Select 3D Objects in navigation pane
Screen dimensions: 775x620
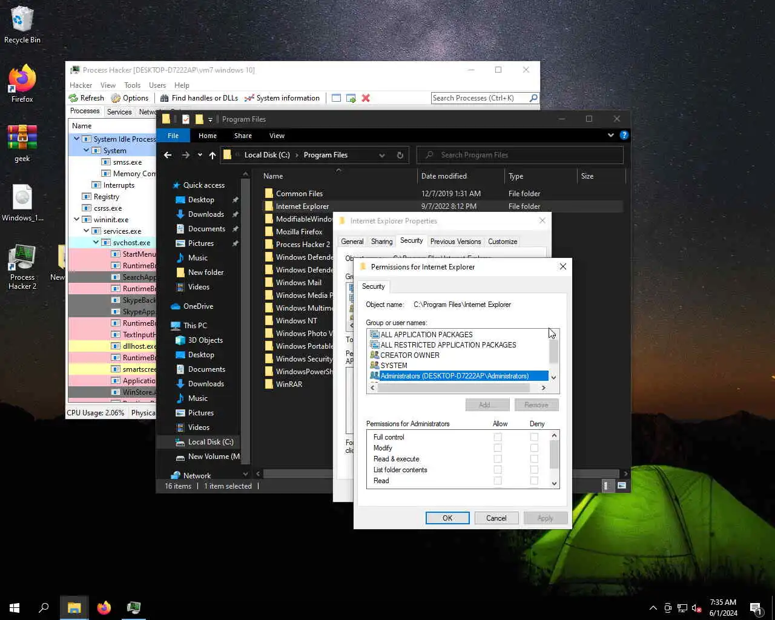199,340
